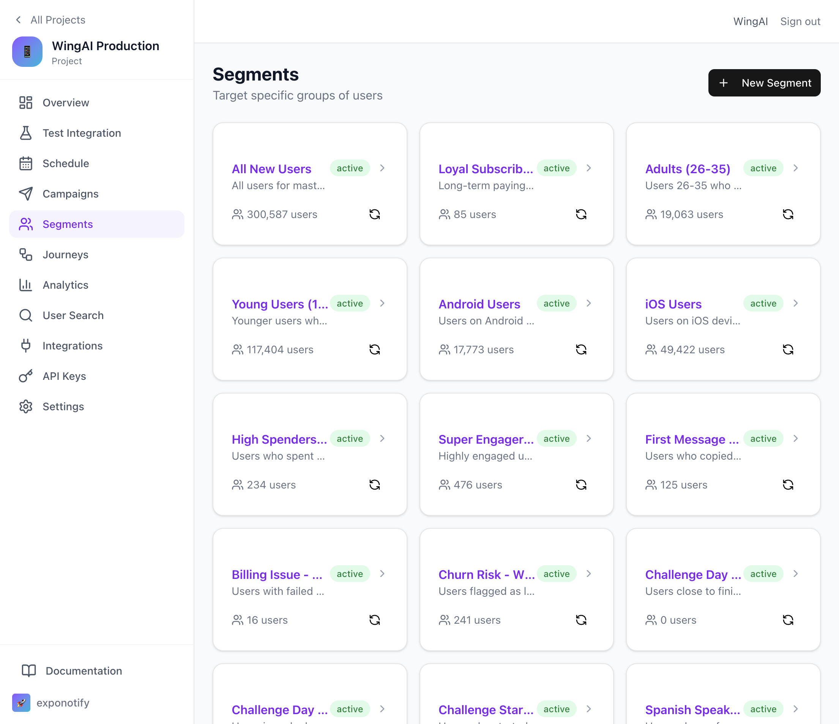839x724 pixels.
Task: Click the active badge on High Spenders
Action: pyautogui.click(x=349, y=438)
